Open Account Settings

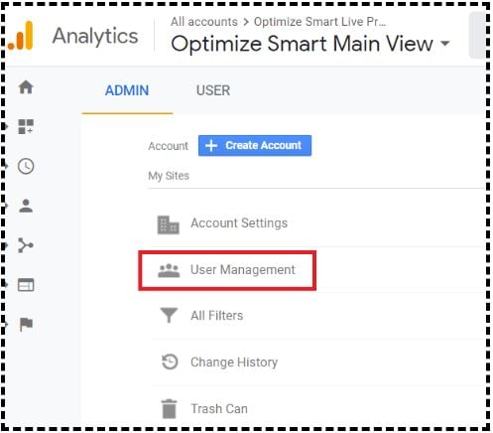[x=239, y=223]
